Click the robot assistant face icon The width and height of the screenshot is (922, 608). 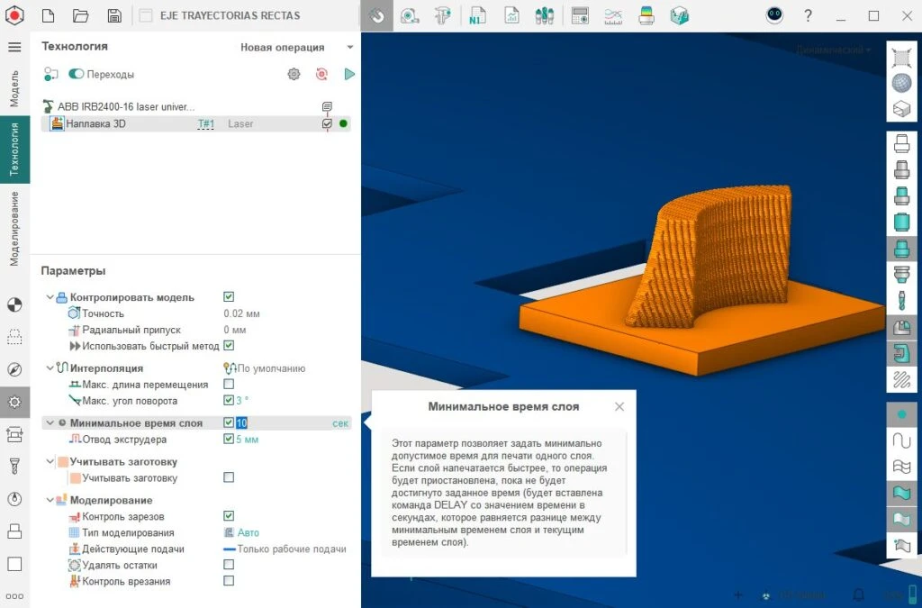click(x=774, y=15)
